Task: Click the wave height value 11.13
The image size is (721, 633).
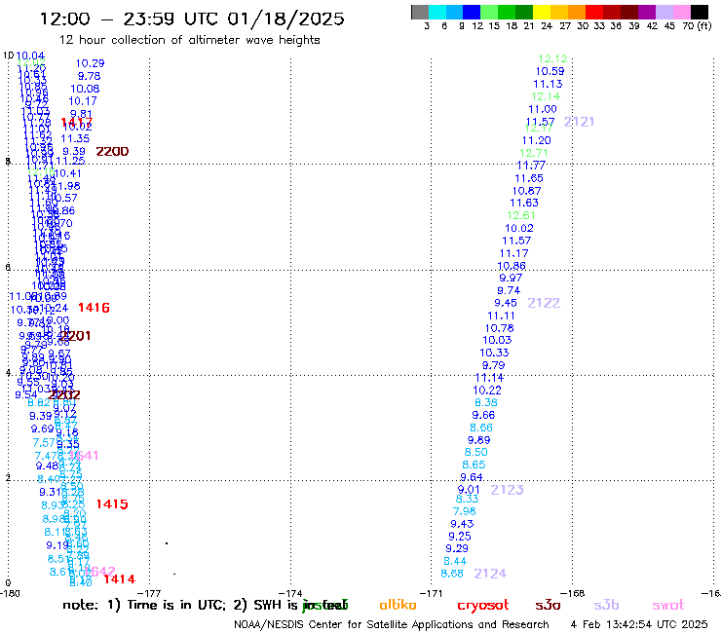Action: [x=548, y=84]
